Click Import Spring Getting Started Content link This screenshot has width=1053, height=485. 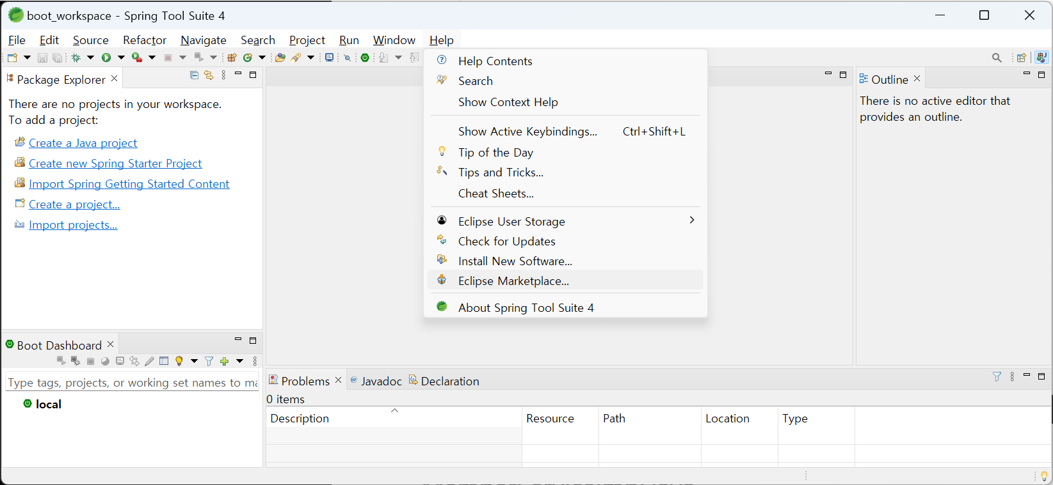129,184
